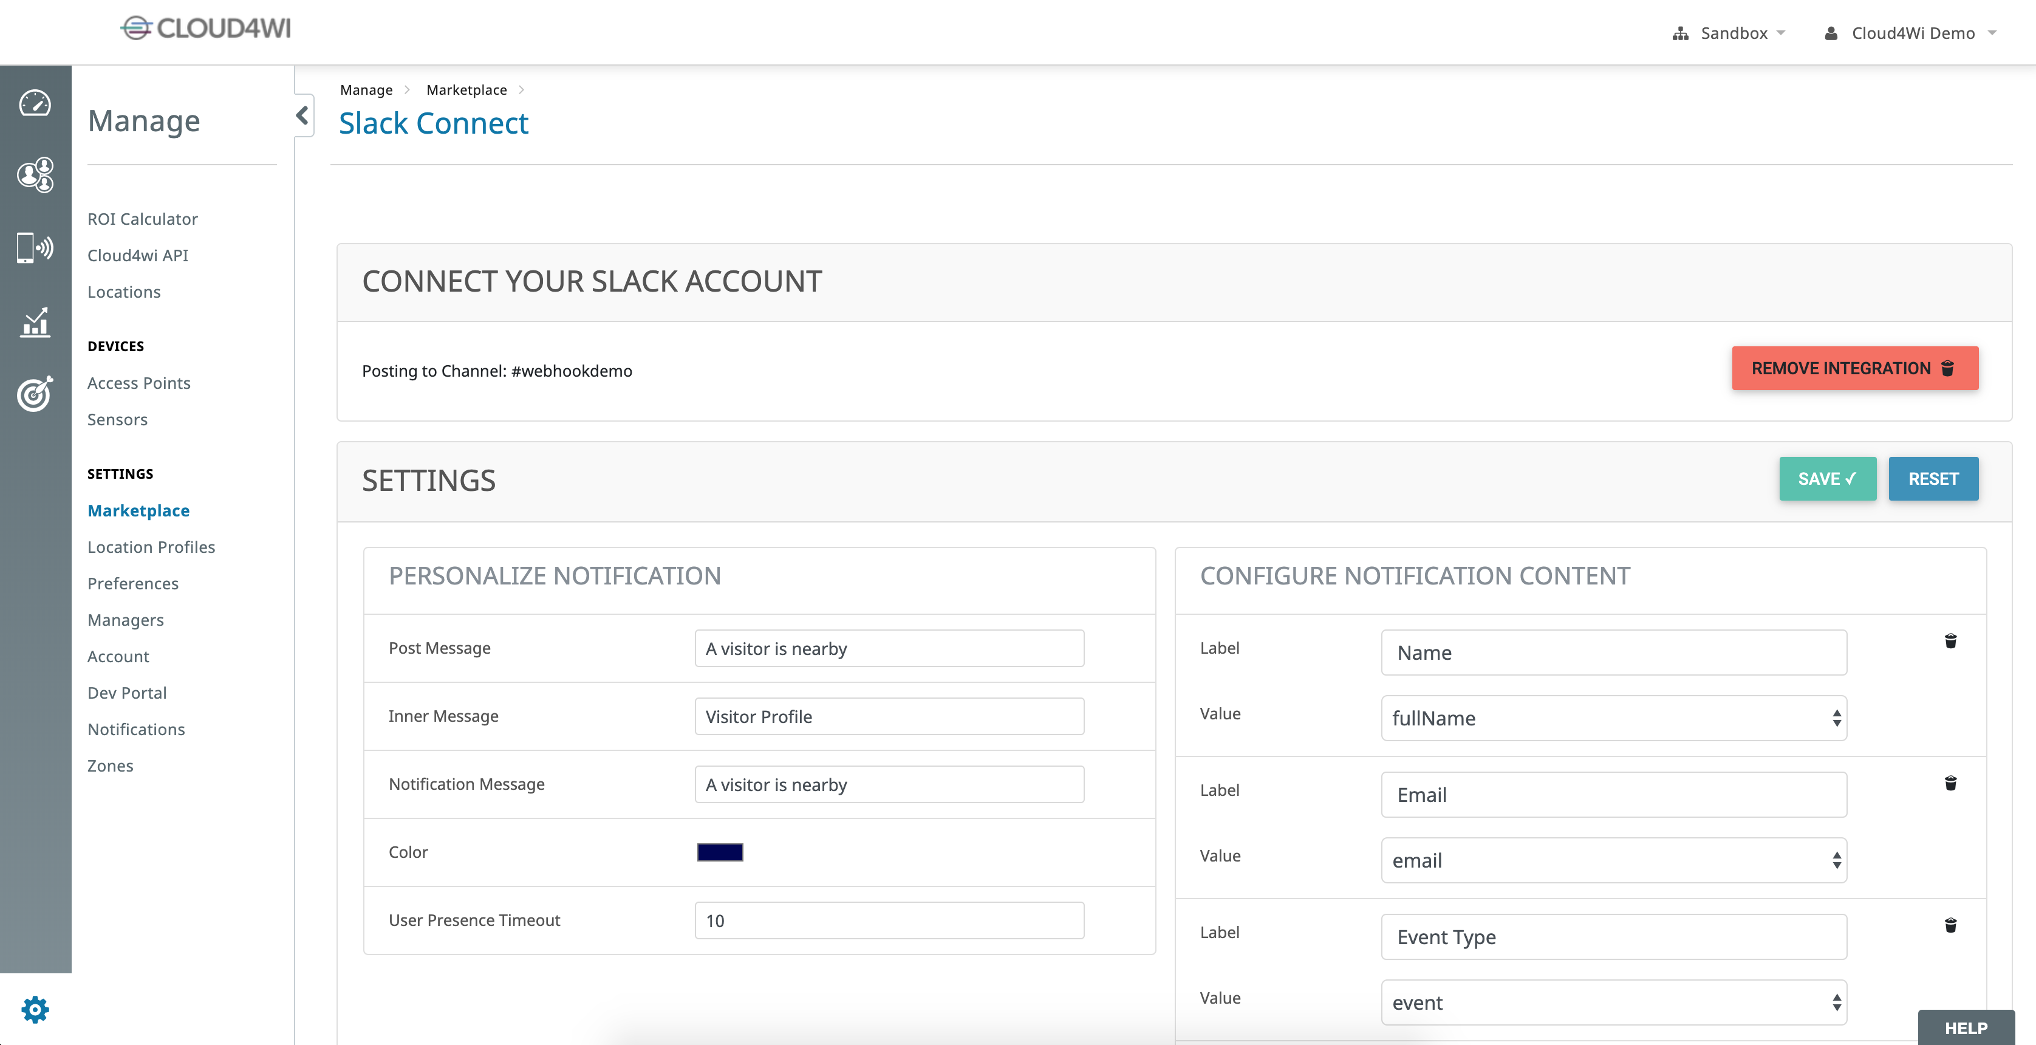Click 'Posting to Channel: #webhookdemo' text
2036x1045 pixels.
(496, 371)
